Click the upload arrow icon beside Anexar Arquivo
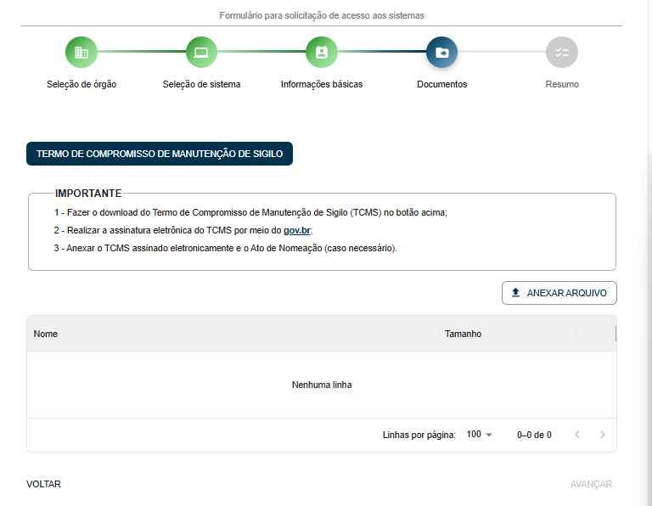 [x=515, y=293]
